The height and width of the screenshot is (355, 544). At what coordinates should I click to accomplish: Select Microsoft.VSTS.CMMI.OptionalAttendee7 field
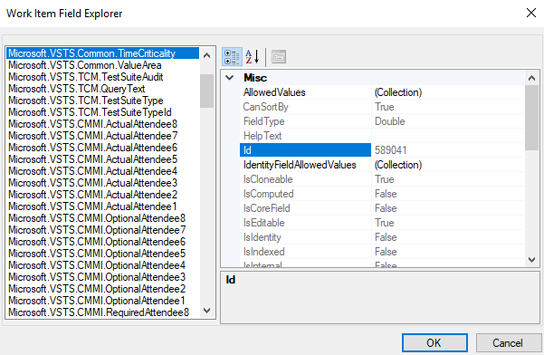pos(103,230)
